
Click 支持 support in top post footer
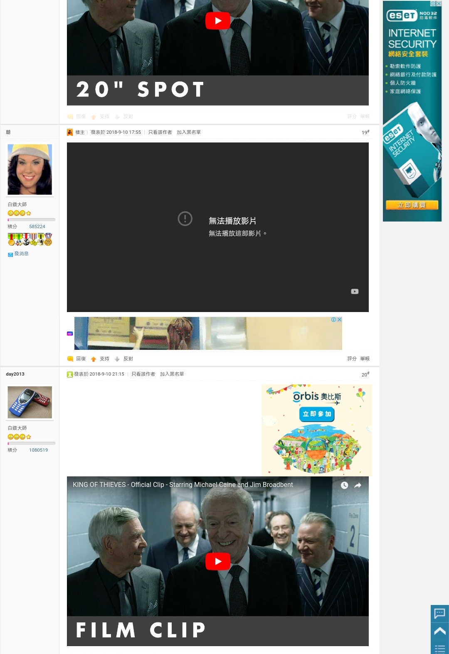pos(104,117)
